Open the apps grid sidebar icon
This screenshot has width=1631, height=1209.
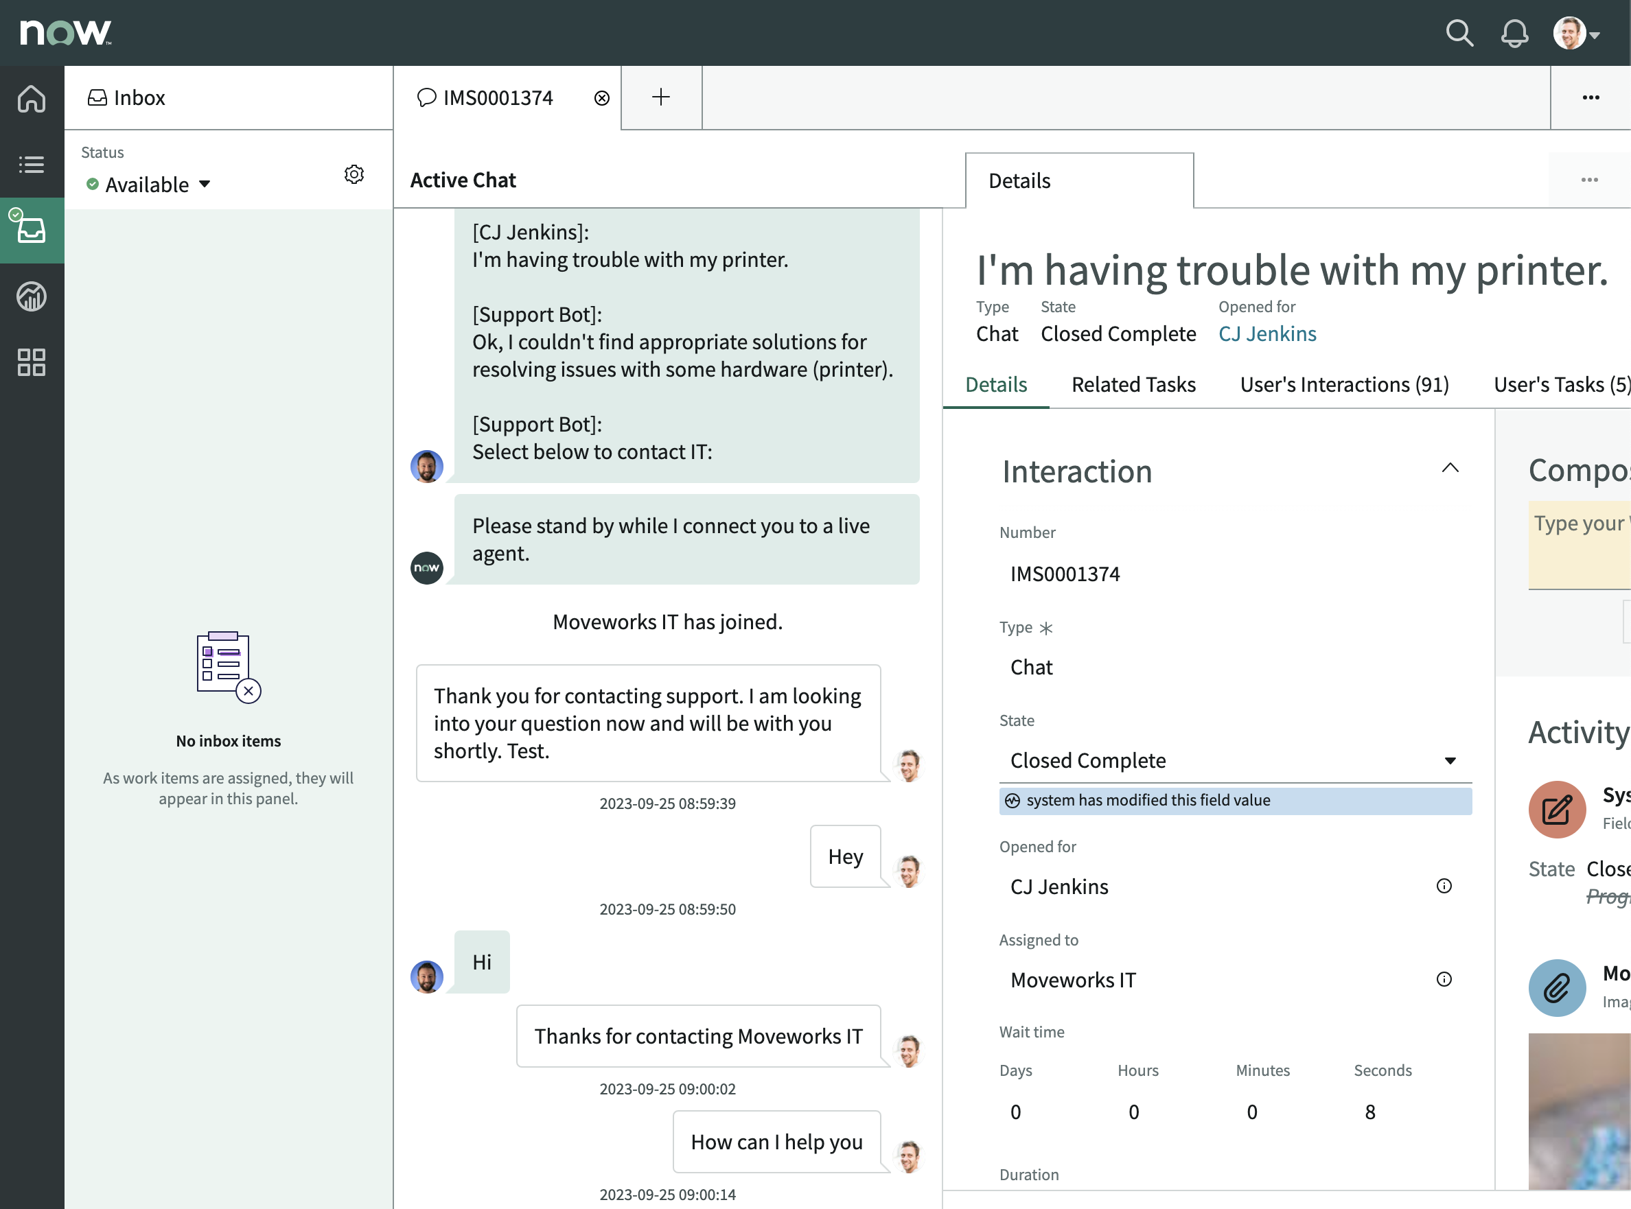pyautogui.click(x=32, y=362)
